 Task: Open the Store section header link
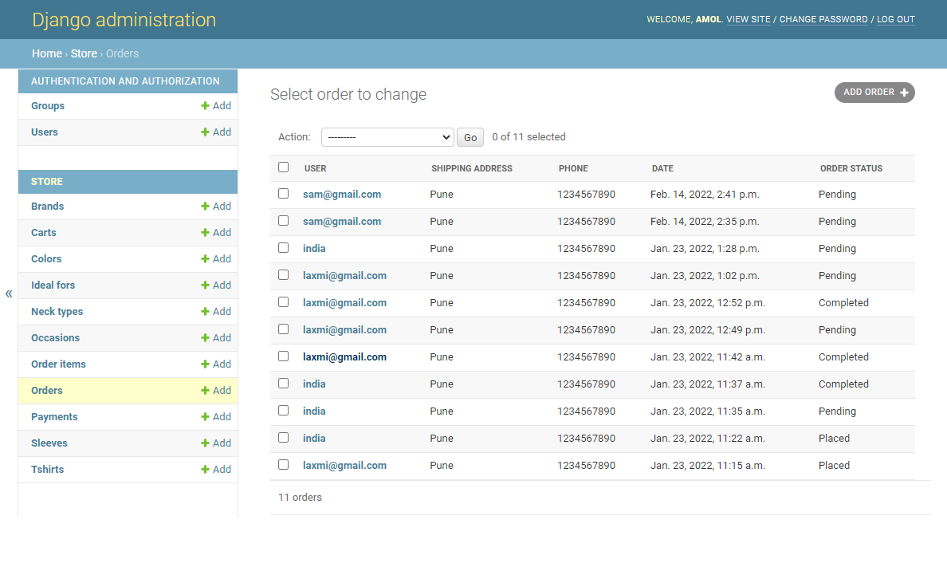(x=47, y=182)
